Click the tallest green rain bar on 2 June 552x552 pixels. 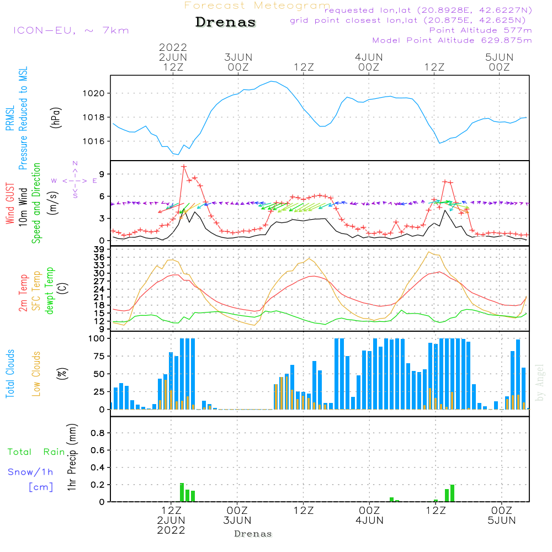[x=182, y=492]
